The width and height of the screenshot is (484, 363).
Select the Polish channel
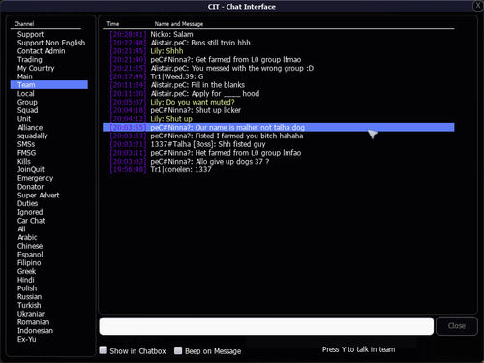pyautogui.click(x=27, y=288)
